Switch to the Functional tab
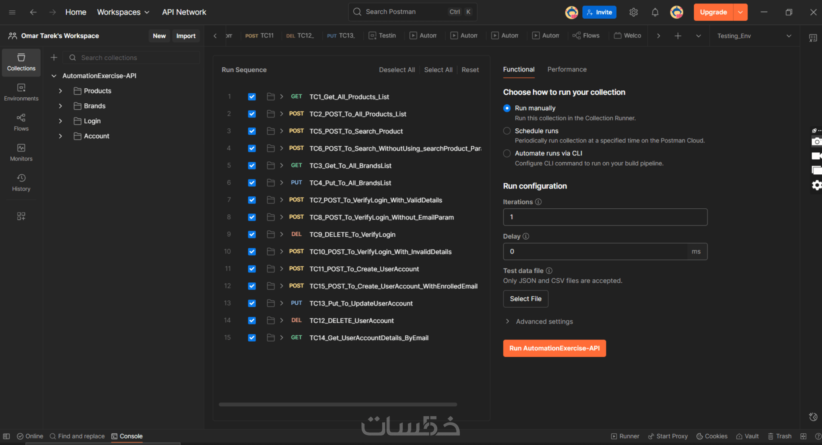This screenshot has height=445, width=822. [519, 69]
